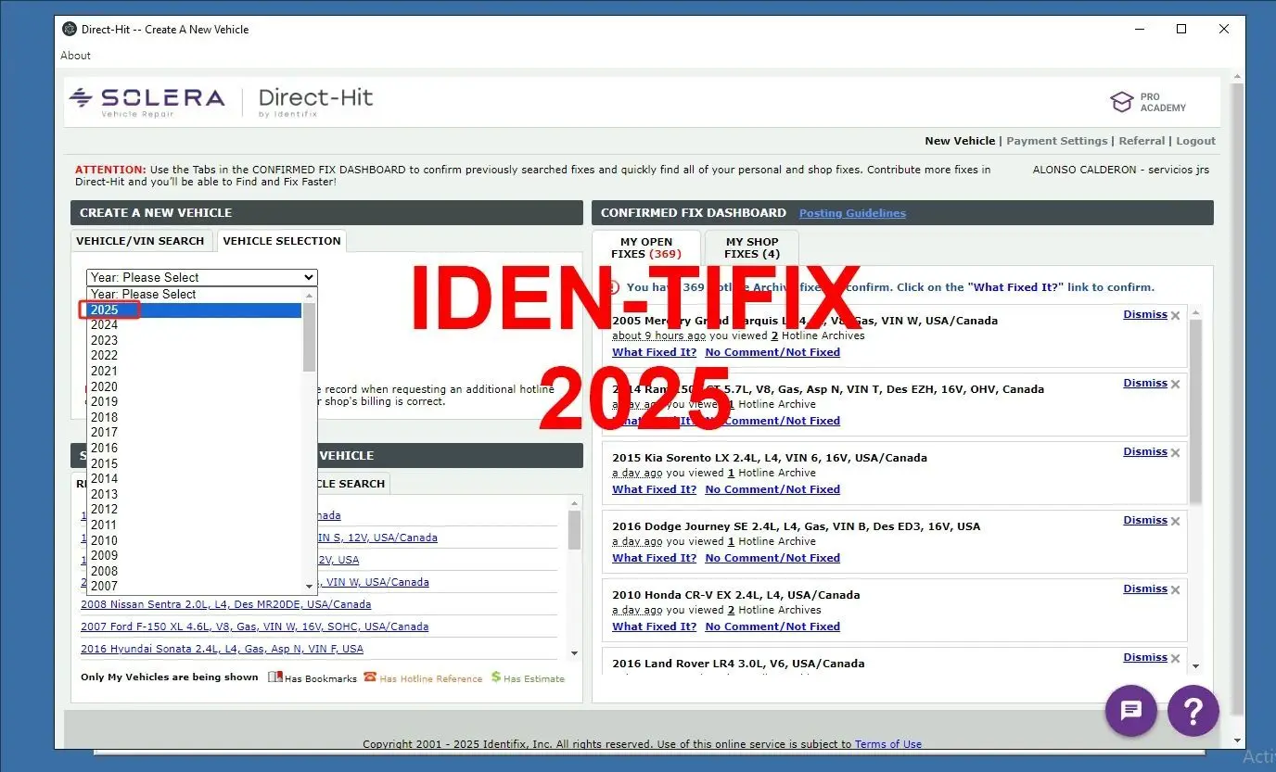Click the year dropdown list scrollbar
The height and width of the screenshot is (772, 1276).
(310, 338)
